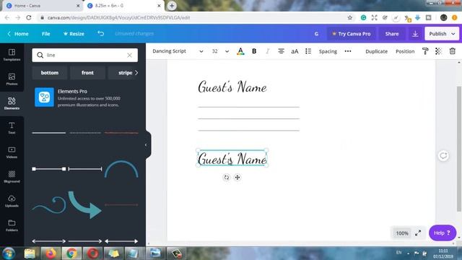This screenshot has height=260, width=462.
Task: Open the 100% zoom level menu
Action: click(x=402, y=233)
